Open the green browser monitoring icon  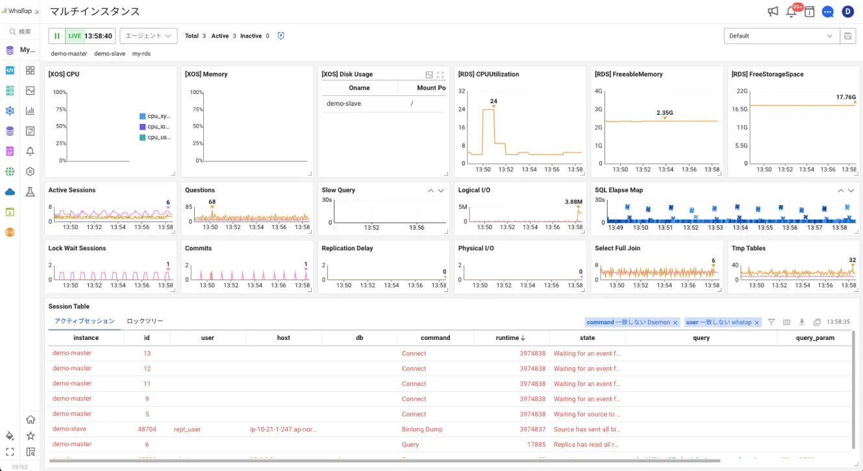(10, 211)
